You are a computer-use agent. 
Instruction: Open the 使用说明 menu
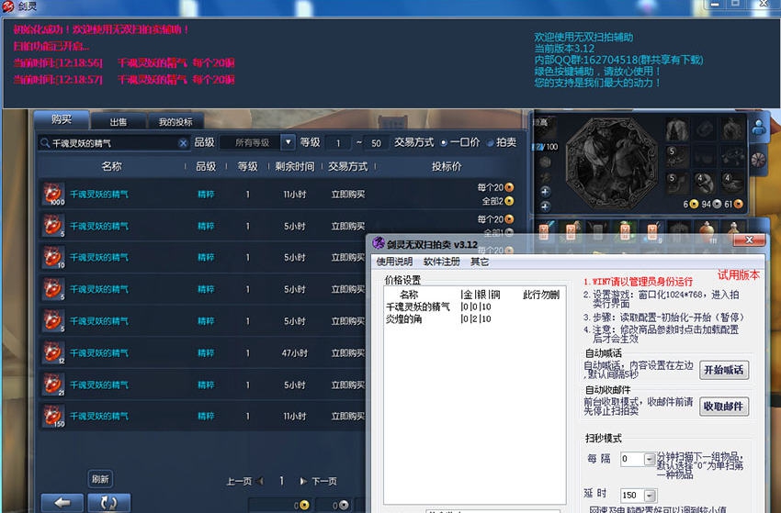coord(394,262)
